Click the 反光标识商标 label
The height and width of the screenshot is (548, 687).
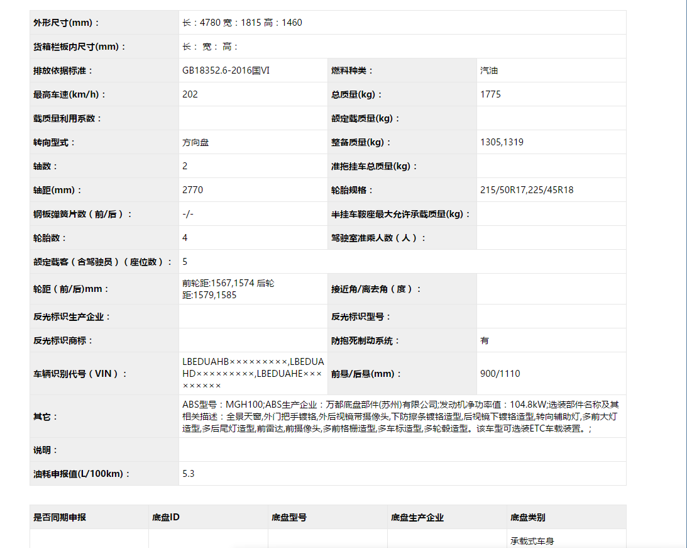(63, 340)
